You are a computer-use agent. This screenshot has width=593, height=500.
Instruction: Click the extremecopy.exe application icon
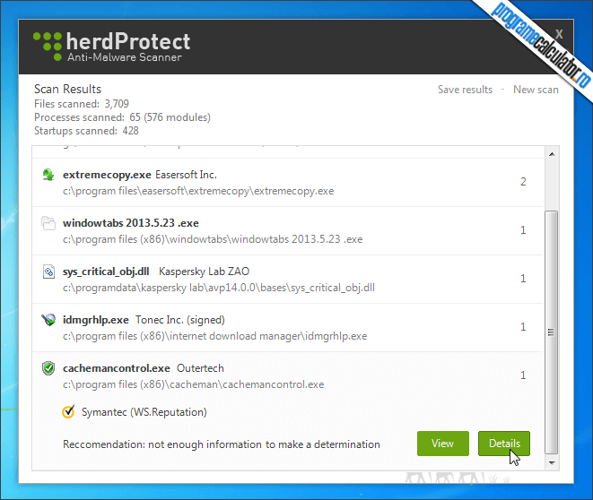pos(48,175)
